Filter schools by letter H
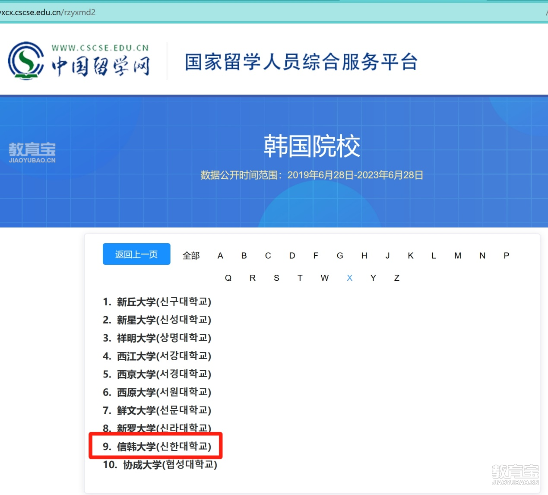 364,256
